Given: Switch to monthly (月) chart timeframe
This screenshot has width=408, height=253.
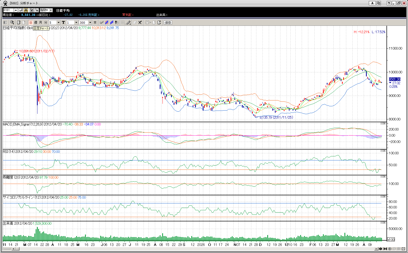Looking at the screenshot, I should tap(40, 23).
